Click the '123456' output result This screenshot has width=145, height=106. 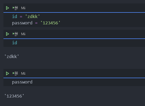[x=14, y=96]
